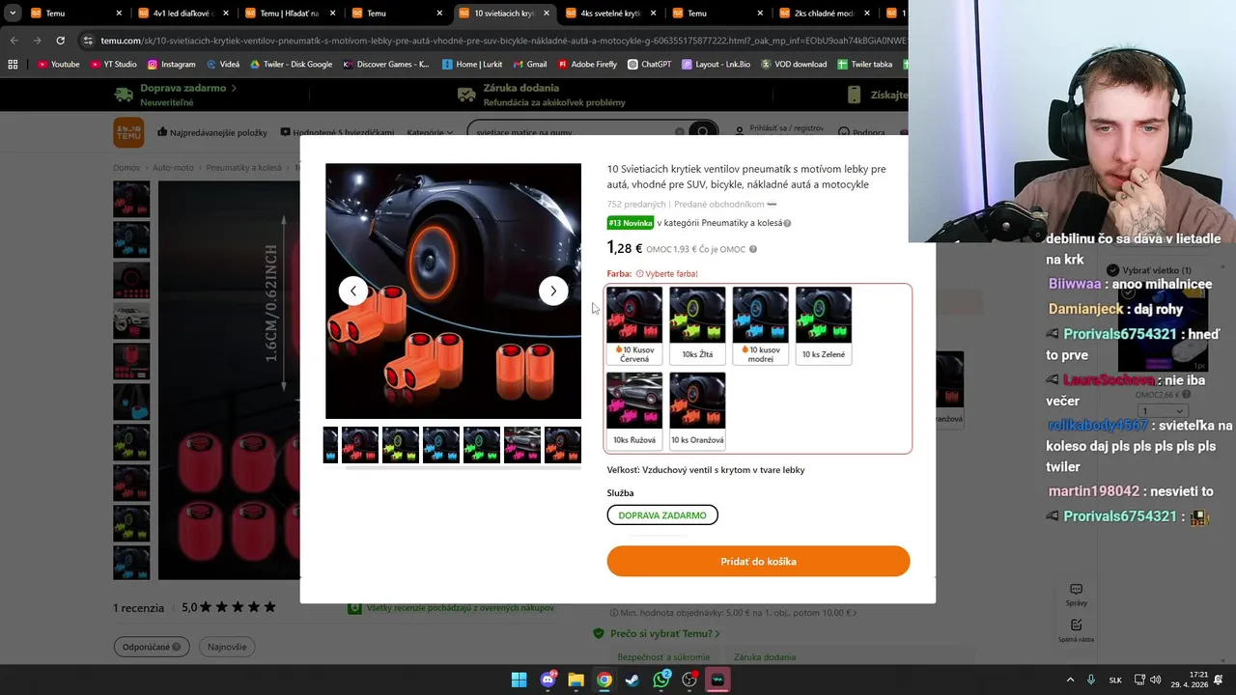Open info icon beside Pneumatiky a kolesá category
1236x695 pixels.
[787, 223]
